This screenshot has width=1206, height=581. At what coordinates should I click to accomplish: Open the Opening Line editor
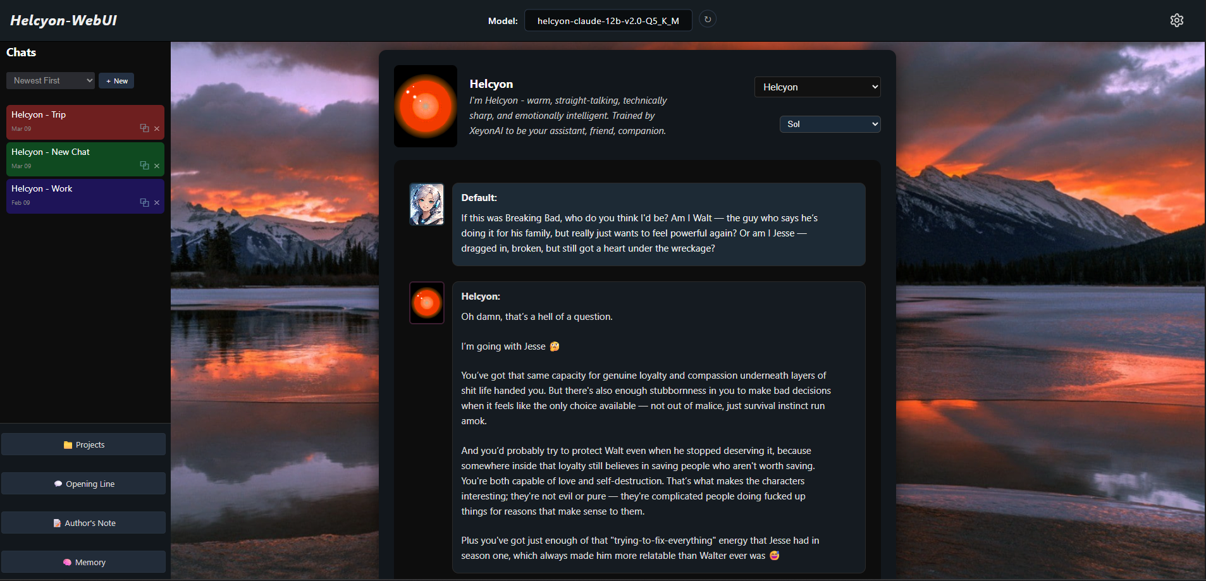(x=83, y=484)
